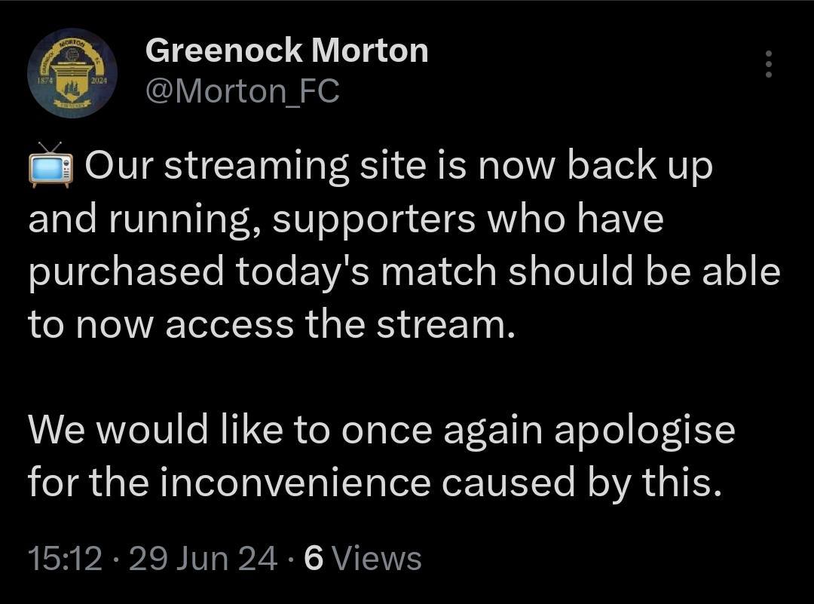The image size is (814, 604).
Task: Open the Greenock Morton club crest avatar
Action: coord(72,73)
